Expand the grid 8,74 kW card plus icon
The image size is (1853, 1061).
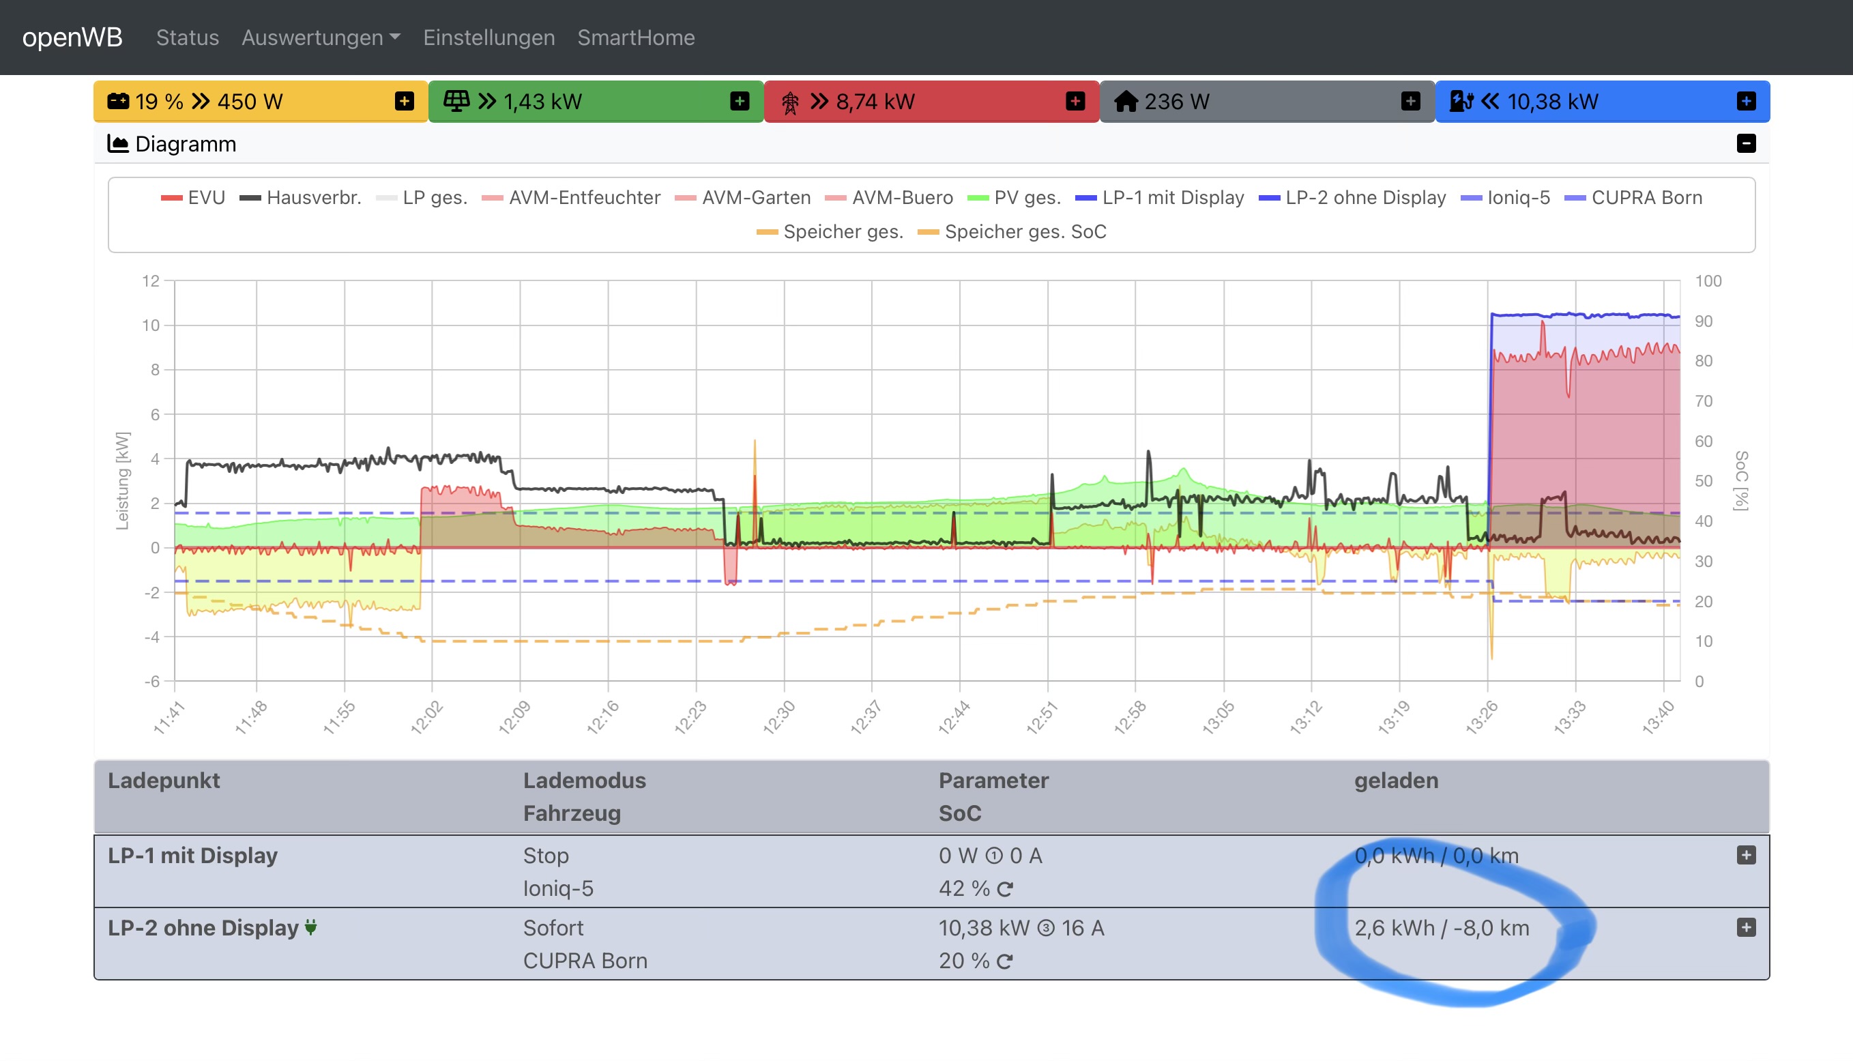1075,101
